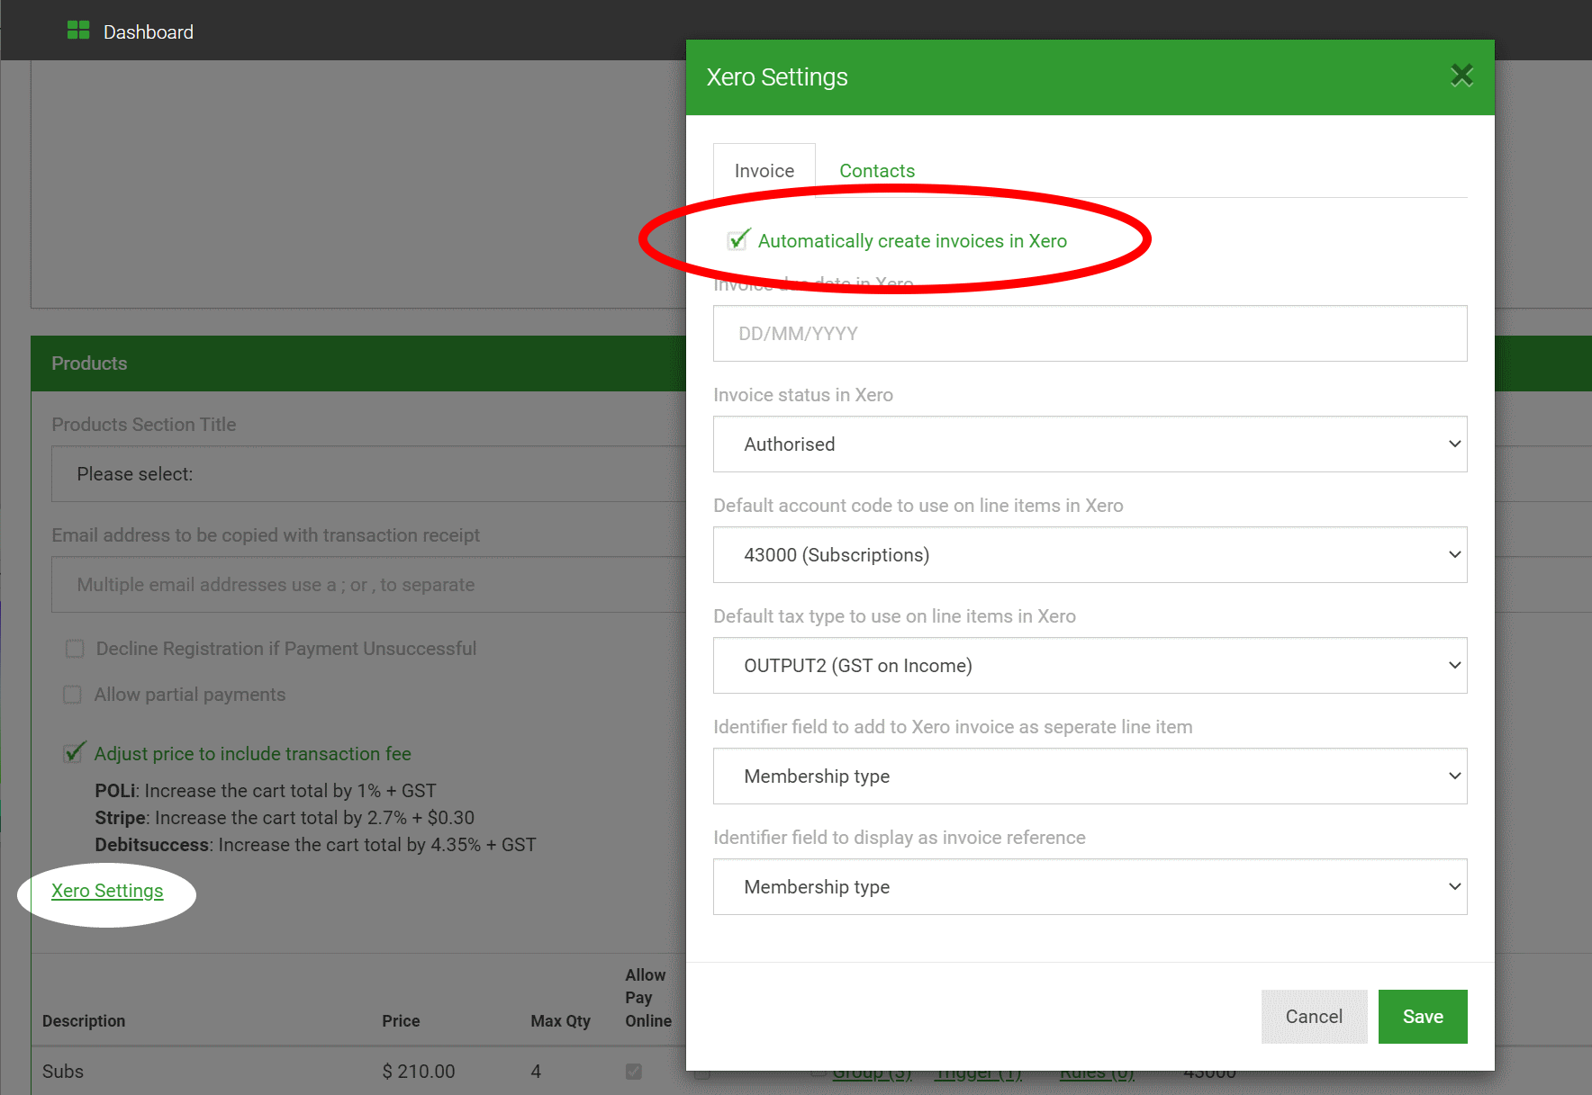
Task: Open invoice reference identifier dropdown
Action: pos(1090,887)
